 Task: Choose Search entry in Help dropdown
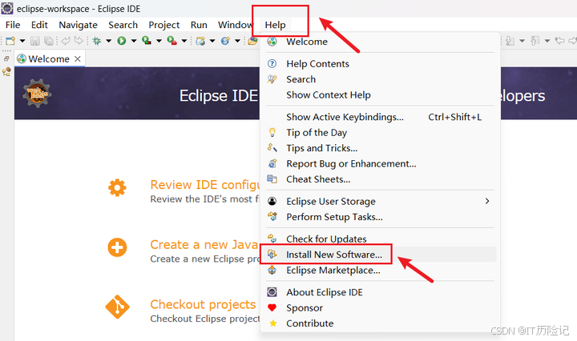coord(380,79)
